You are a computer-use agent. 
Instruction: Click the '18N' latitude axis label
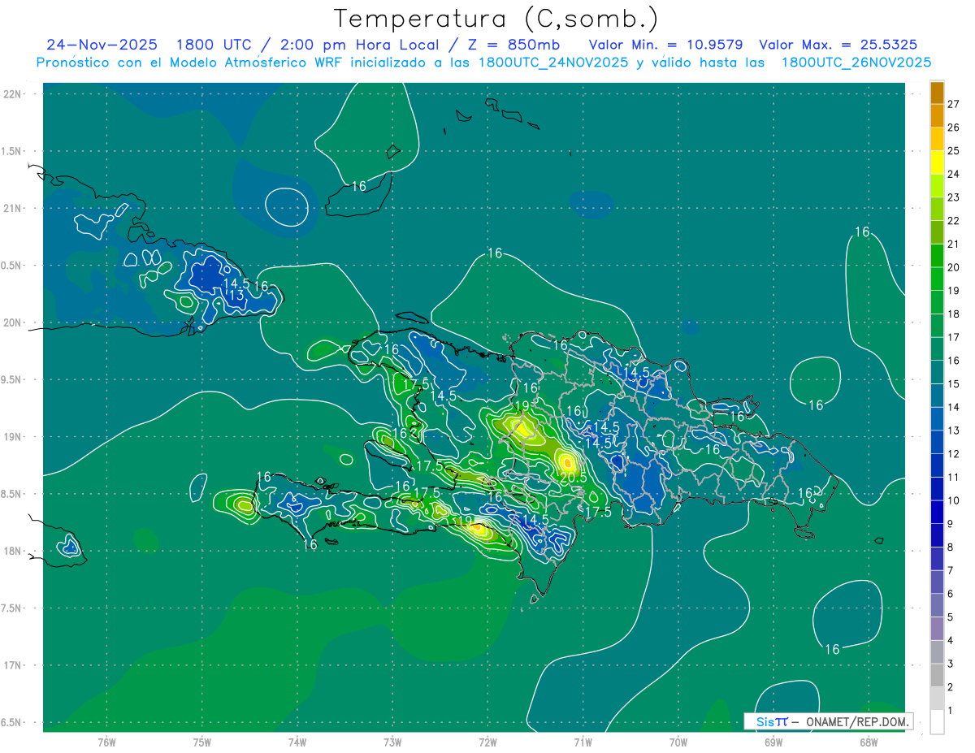pos(11,551)
